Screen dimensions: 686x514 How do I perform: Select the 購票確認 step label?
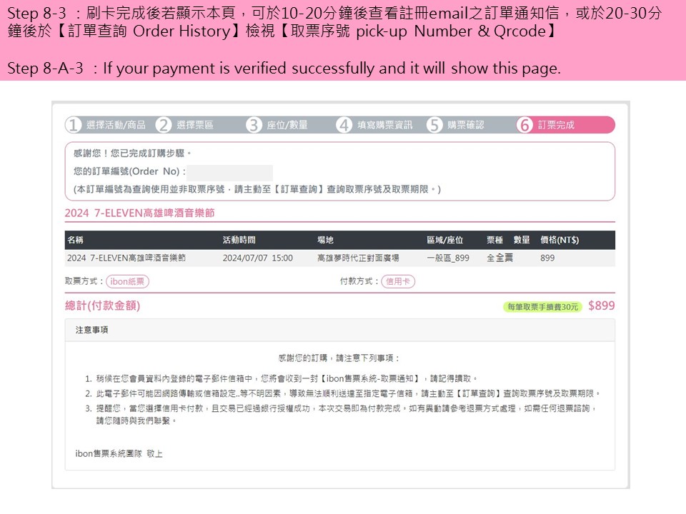(466, 125)
